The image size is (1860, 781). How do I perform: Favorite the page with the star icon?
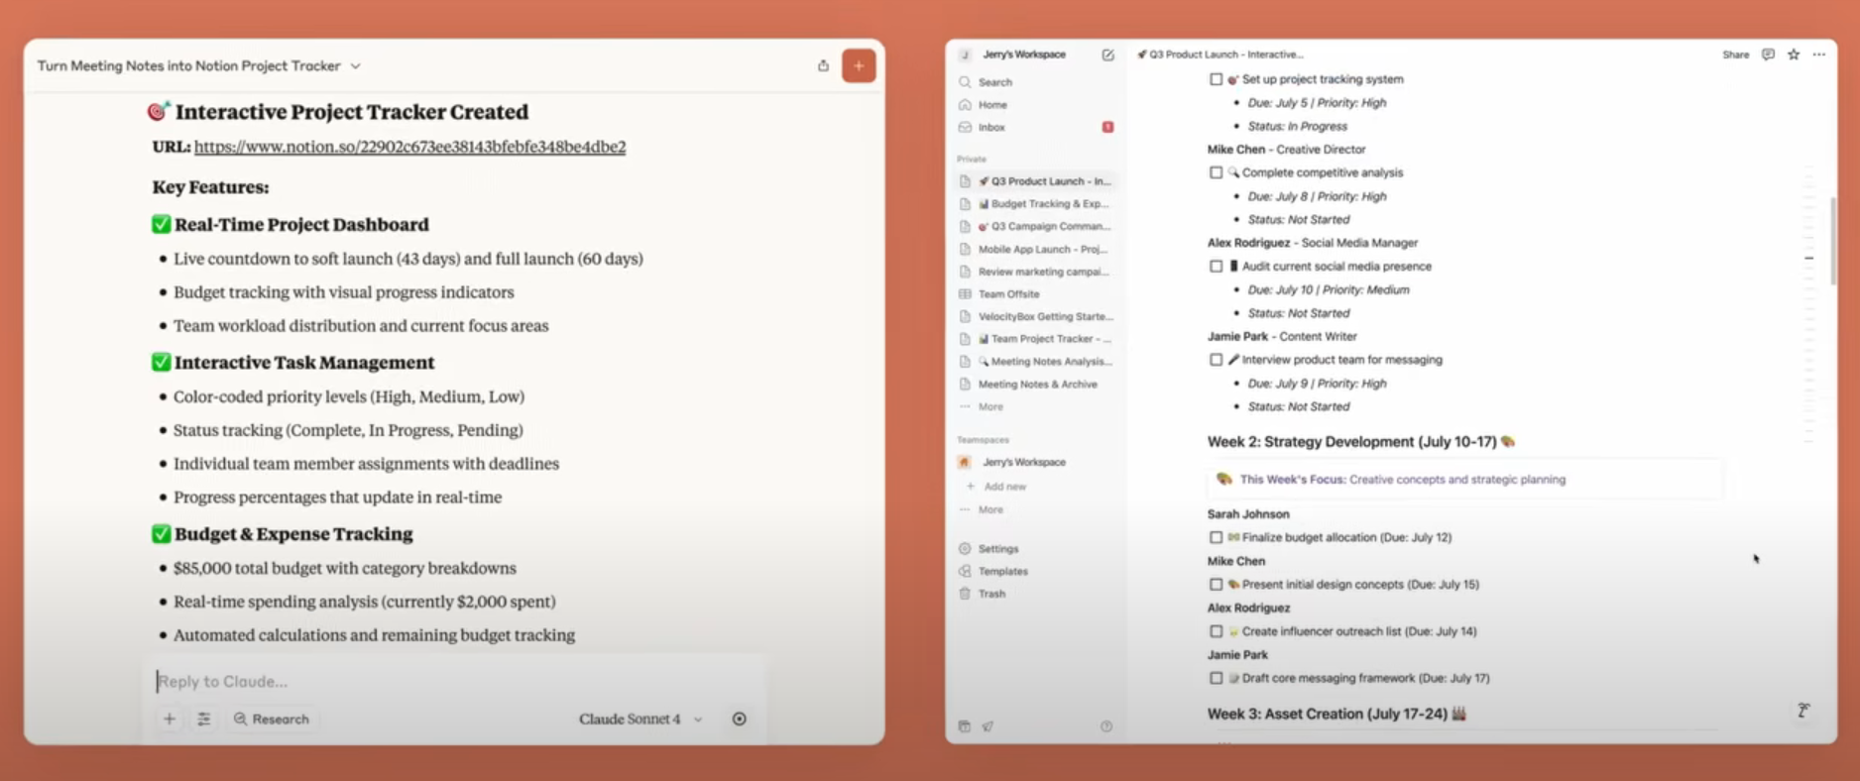(1794, 55)
